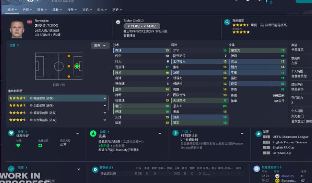
Task: Expand the 抢点型前锋 (进攻) role row chevron
Action: click(x=105, y=120)
